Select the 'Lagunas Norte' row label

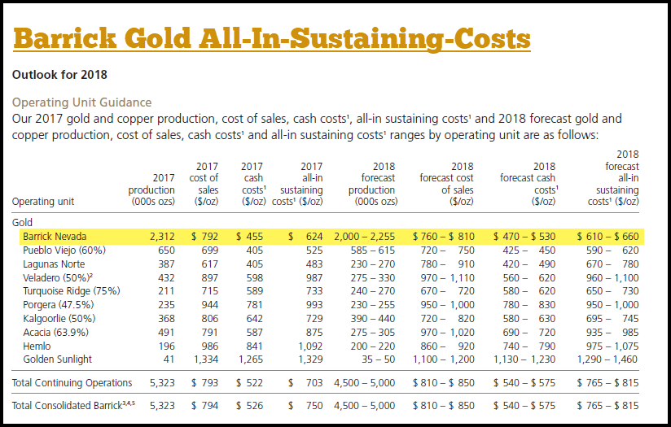54,264
